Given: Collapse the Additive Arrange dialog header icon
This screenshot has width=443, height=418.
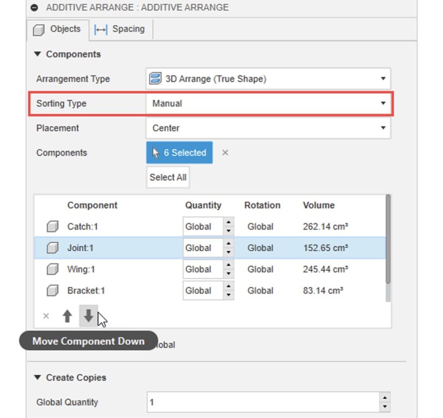Looking at the screenshot, I should pos(35,8).
